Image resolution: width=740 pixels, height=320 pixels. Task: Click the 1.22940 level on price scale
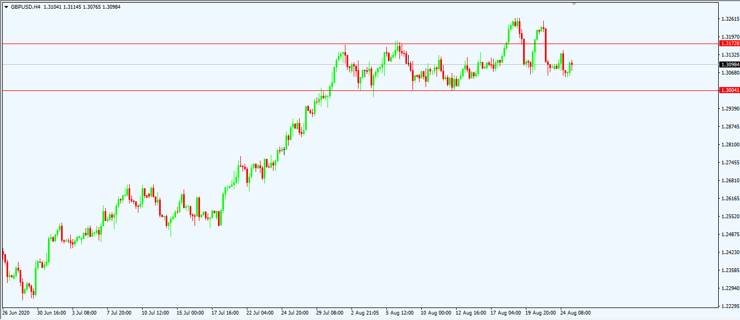point(730,288)
